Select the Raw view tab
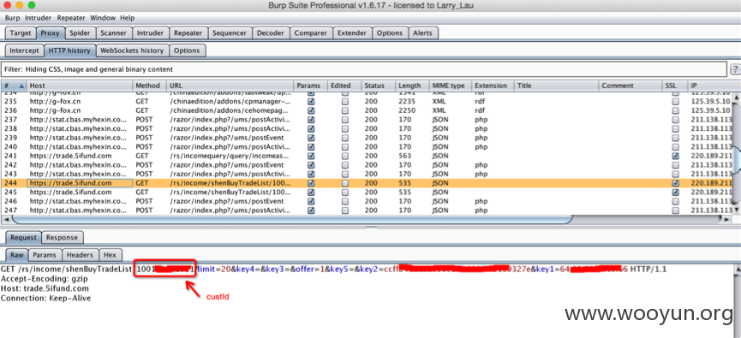Viewport: 741px width, 338px height. tap(17, 255)
